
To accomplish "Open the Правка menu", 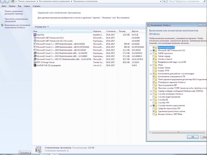I will [12, 6].
